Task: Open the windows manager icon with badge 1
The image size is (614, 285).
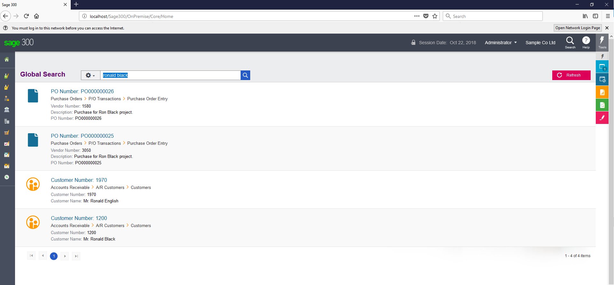Action: 602,67
